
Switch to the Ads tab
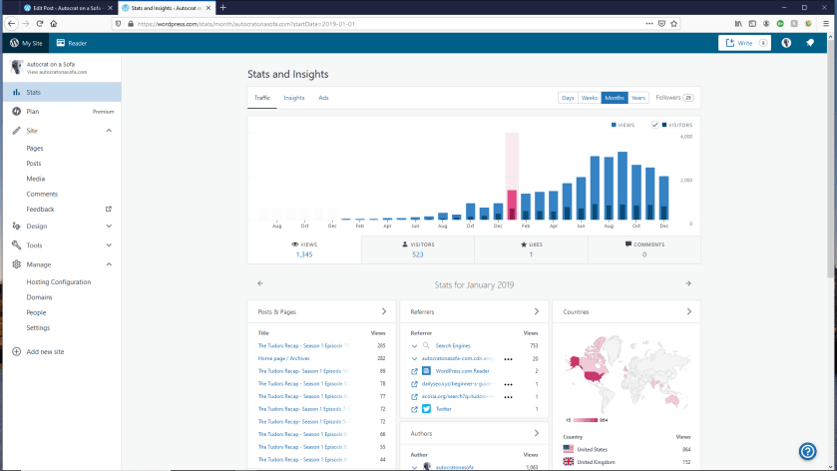323,98
